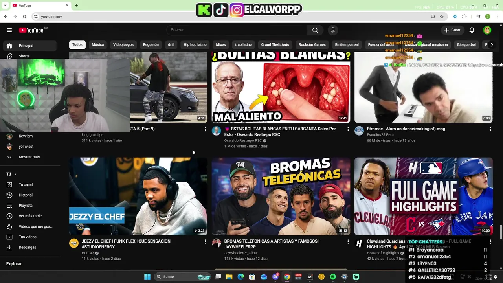503x283 pixels.
Task: Open JayWheelerPr_Clips channel link
Action: click(x=240, y=253)
